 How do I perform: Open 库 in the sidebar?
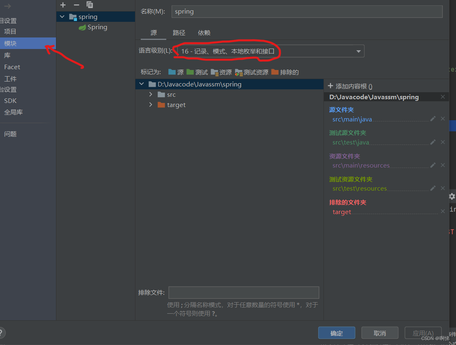tap(7, 55)
